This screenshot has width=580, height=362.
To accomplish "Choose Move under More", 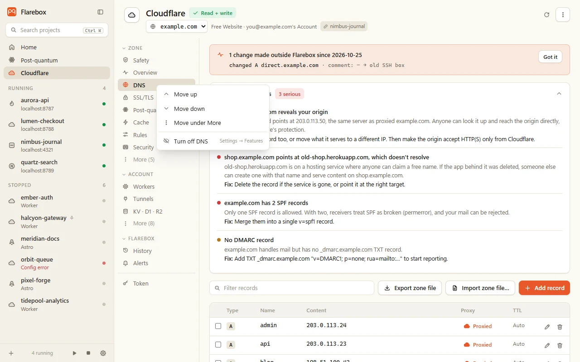I will pyautogui.click(x=213, y=123).
